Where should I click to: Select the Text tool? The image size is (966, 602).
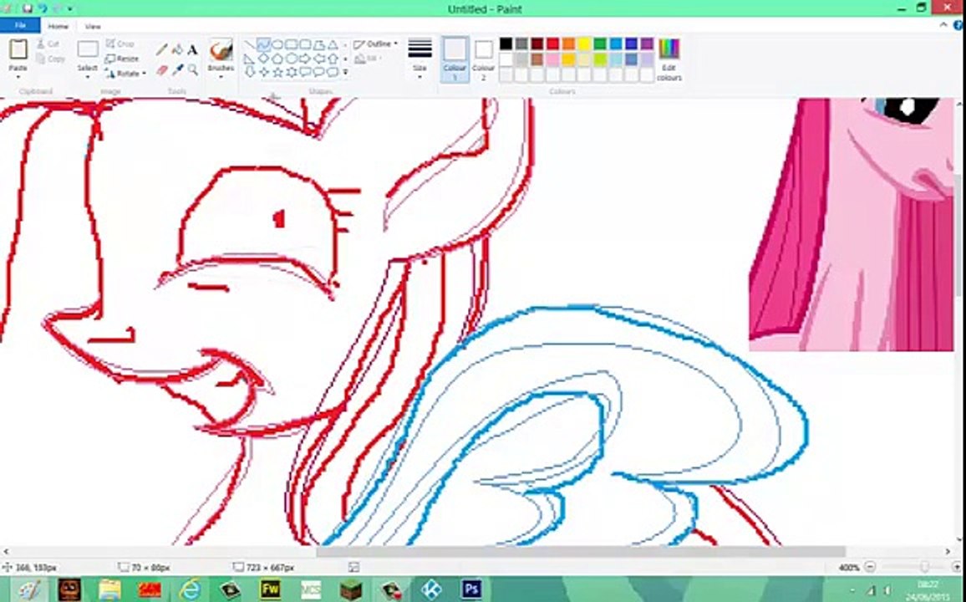tap(193, 50)
